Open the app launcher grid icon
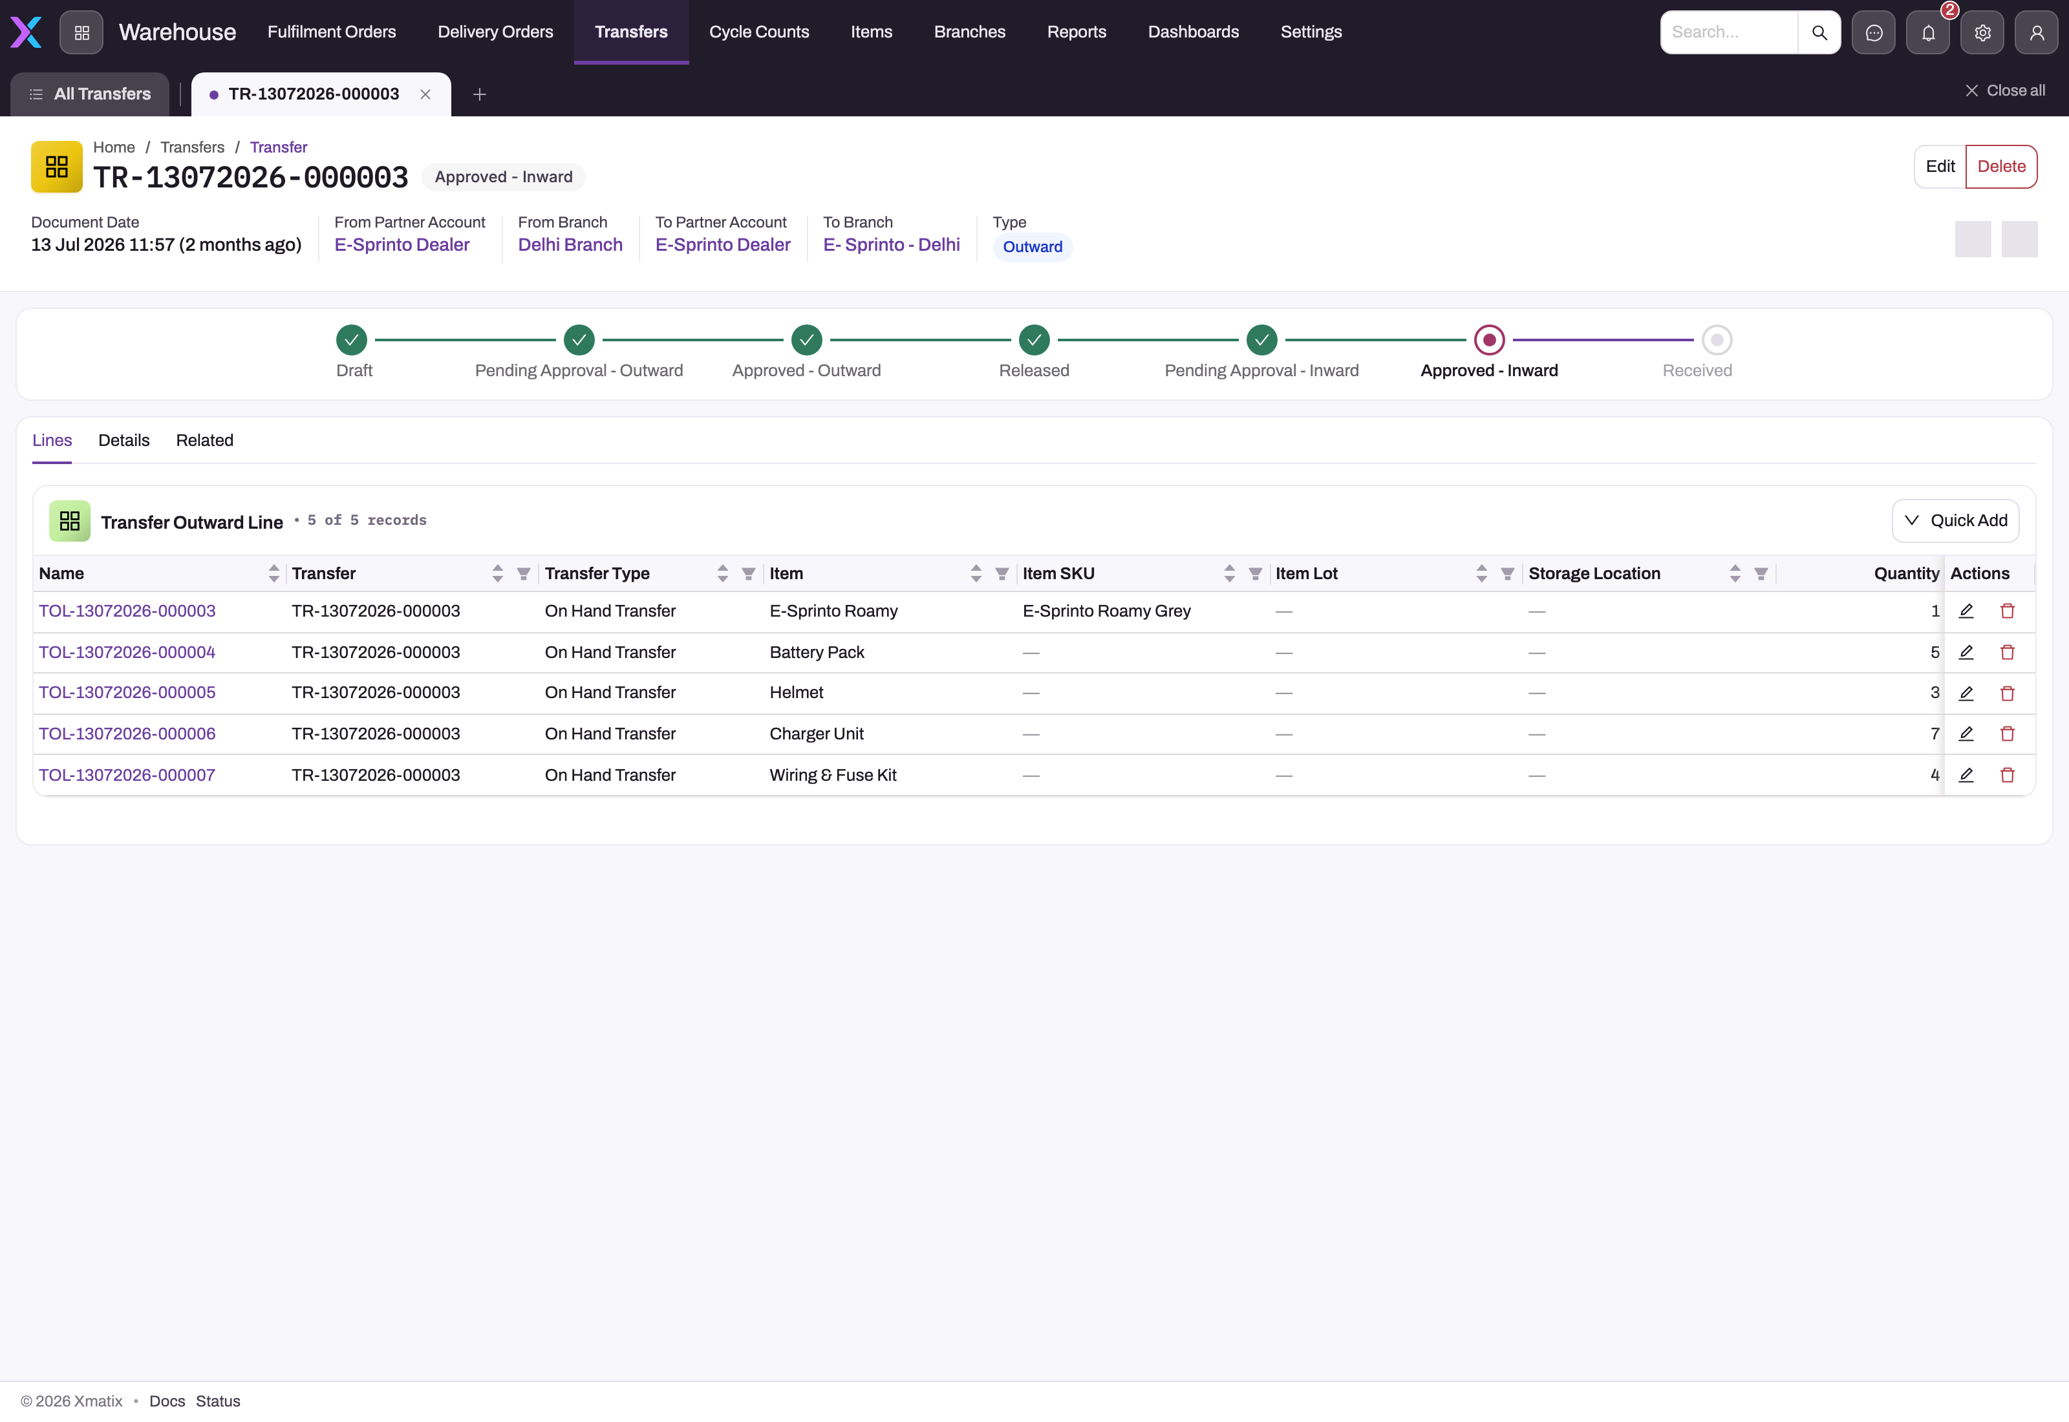Image resolution: width=2069 pixels, height=1422 pixels. pos(82,32)
